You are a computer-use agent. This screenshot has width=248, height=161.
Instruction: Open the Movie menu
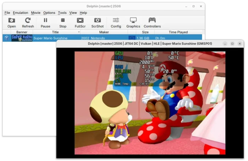(35, 13)
